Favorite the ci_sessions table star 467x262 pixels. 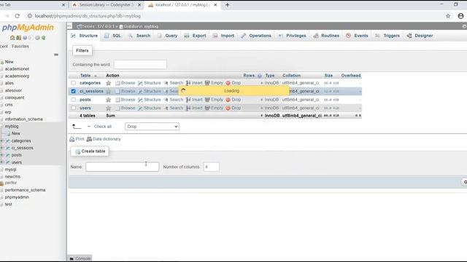pyautogui.click(x=109, y=91)
